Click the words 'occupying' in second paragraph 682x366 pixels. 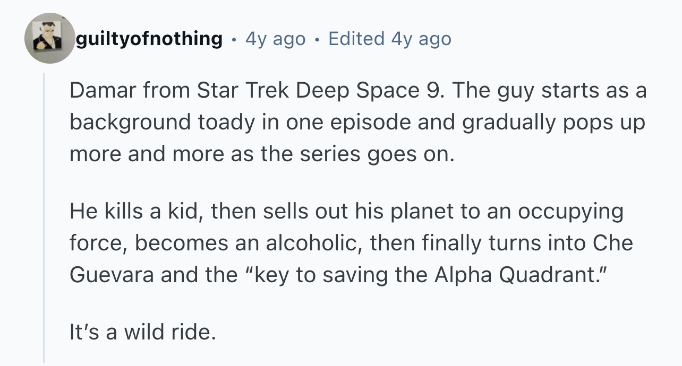(570, 212)
